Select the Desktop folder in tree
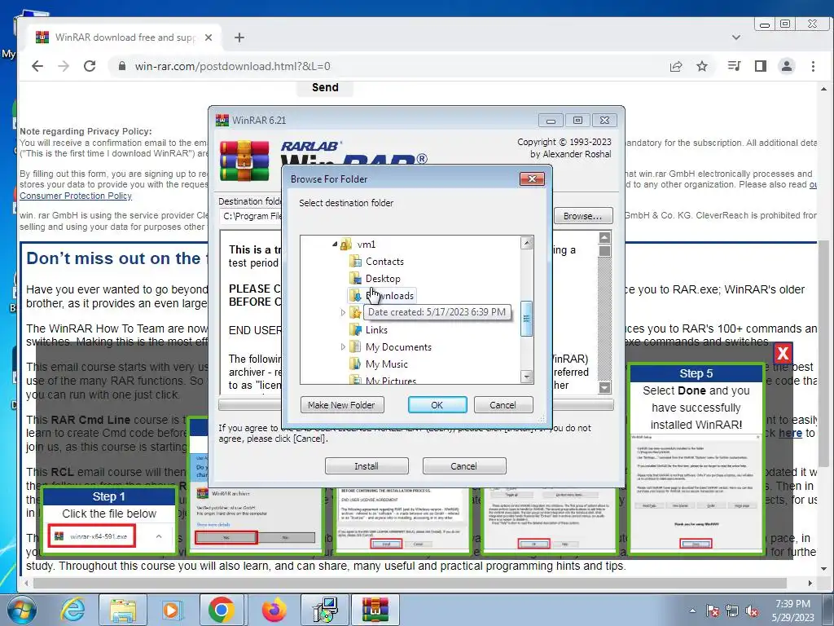The height and width of the screenshot is (626, 834). (x=383, y=279)
